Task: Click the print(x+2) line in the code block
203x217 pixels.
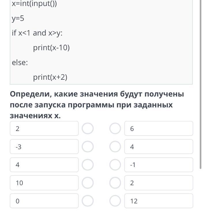Action: 50,77
